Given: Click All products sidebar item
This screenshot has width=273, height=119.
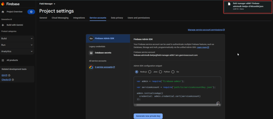Looking at the screenshot, I should (x=12, y=60).
